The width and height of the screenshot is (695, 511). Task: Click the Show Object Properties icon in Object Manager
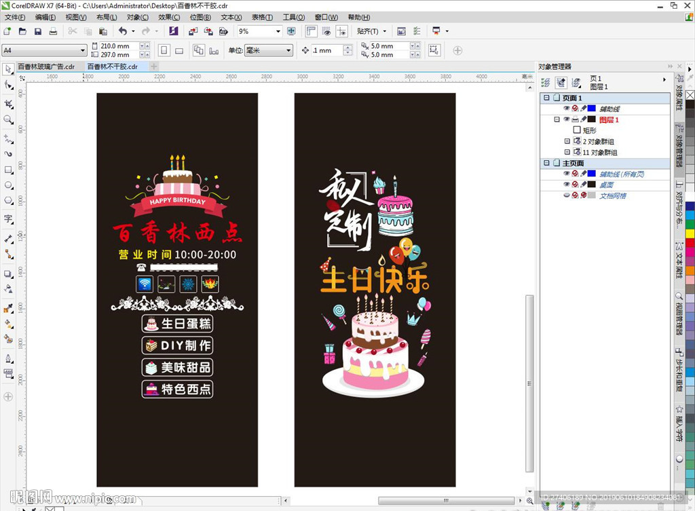tap(546, 82)
